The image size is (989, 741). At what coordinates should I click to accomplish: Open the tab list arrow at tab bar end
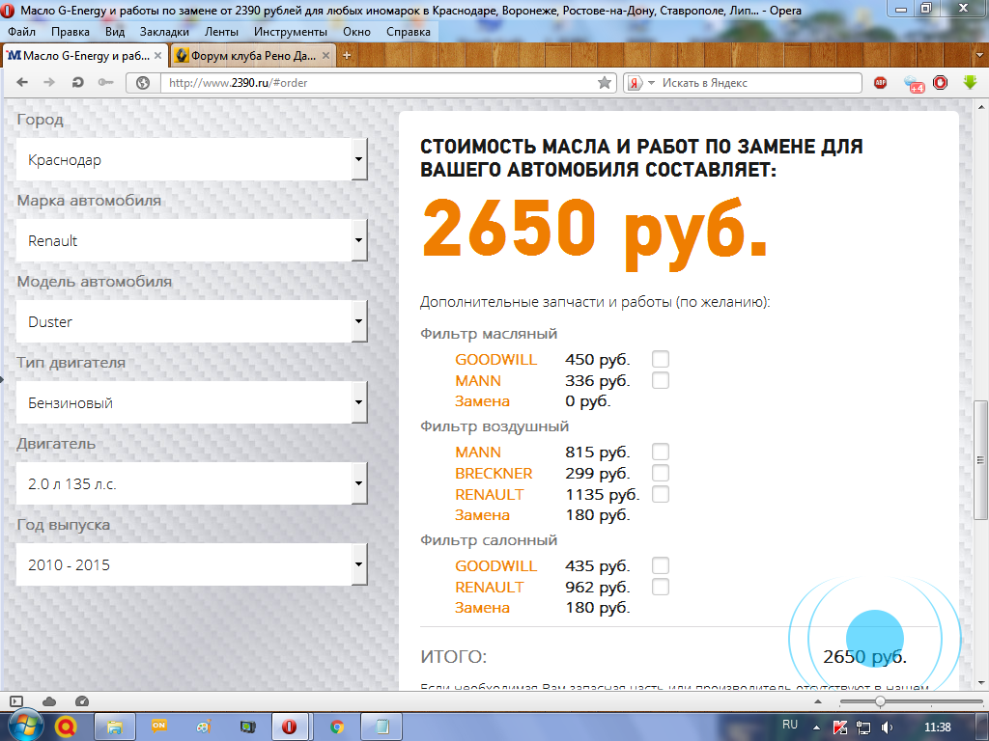pyautogui.click(x=979, y=55)
